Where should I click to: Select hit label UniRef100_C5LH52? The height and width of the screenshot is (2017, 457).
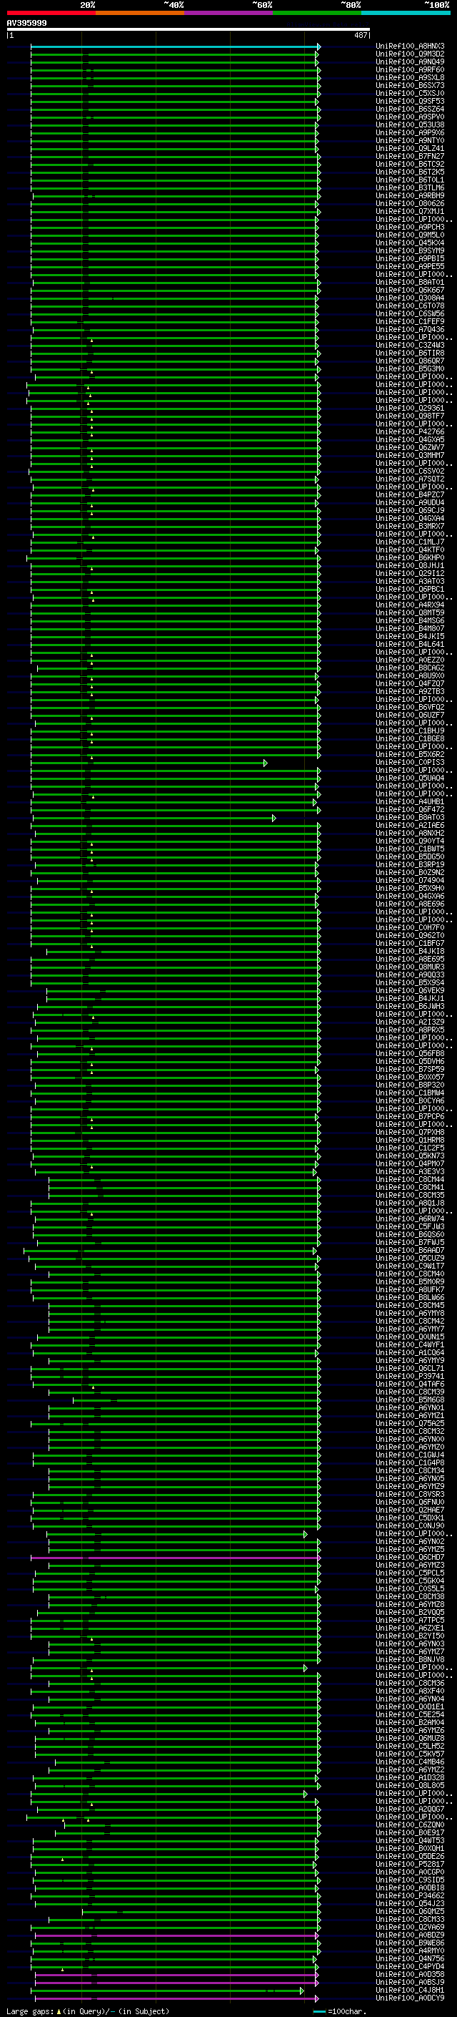[410, 1746]
